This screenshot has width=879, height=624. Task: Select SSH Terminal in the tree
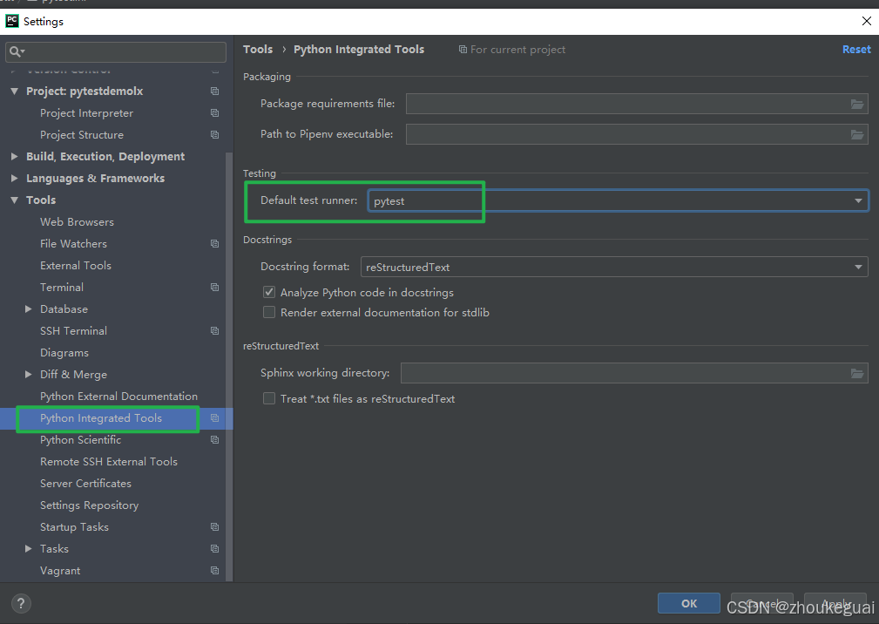pyautogui.click(x=73, y=331)
